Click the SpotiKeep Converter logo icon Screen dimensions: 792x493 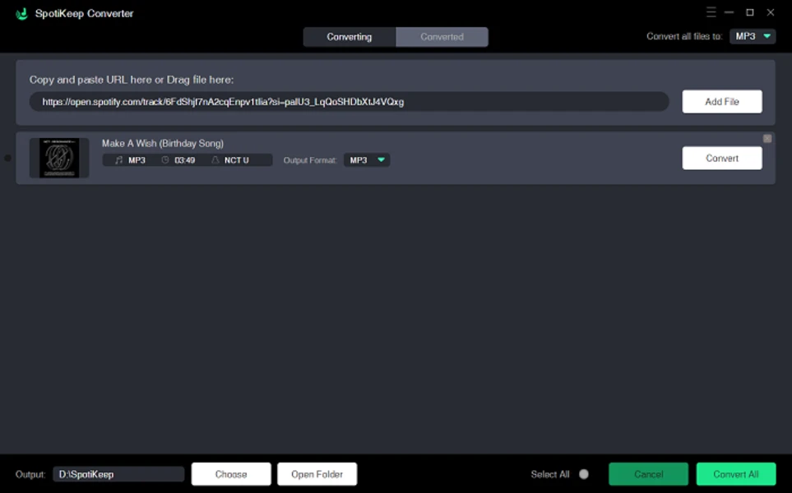[x=21, y=14]
